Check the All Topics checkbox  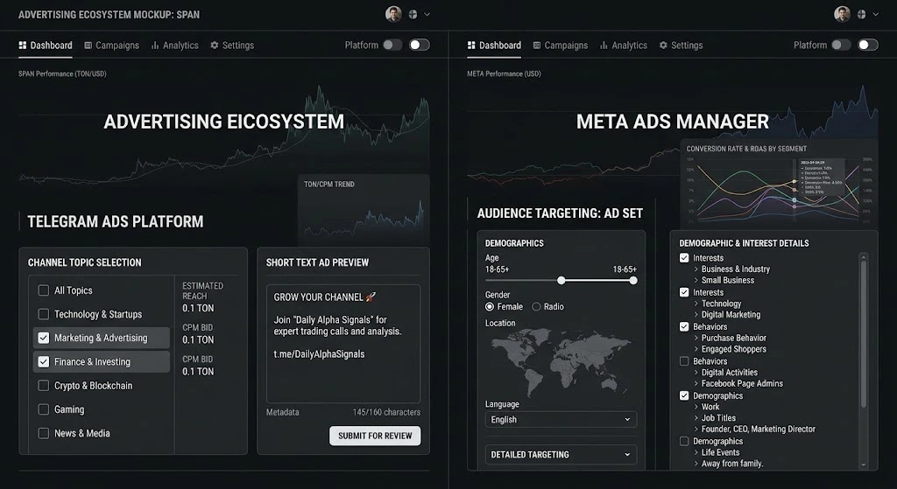[x=44, y=290]
